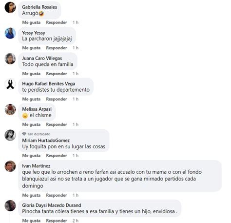Like Gabriella Rosales' comment "Arrugó"
231x223 pixels.
pyautogui.click(x=31, y=22)
